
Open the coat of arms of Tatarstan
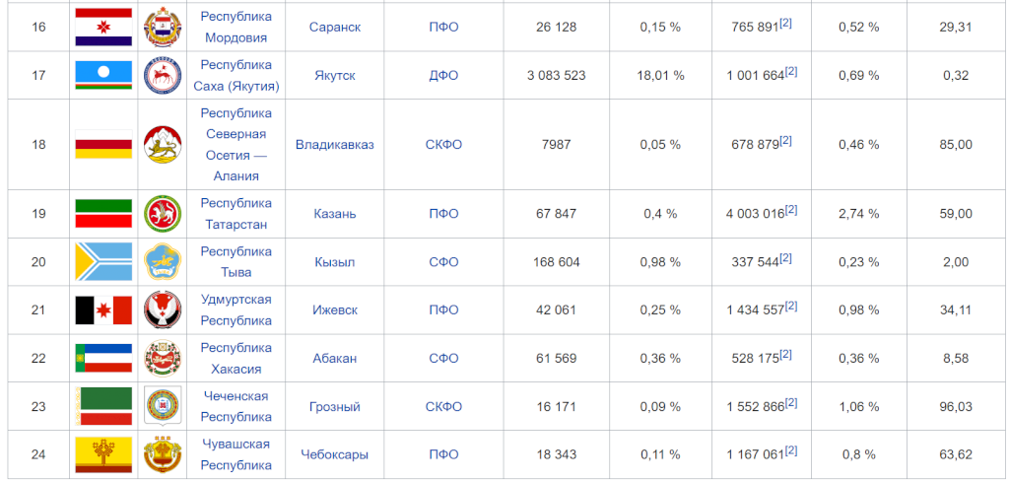(163, 214)
